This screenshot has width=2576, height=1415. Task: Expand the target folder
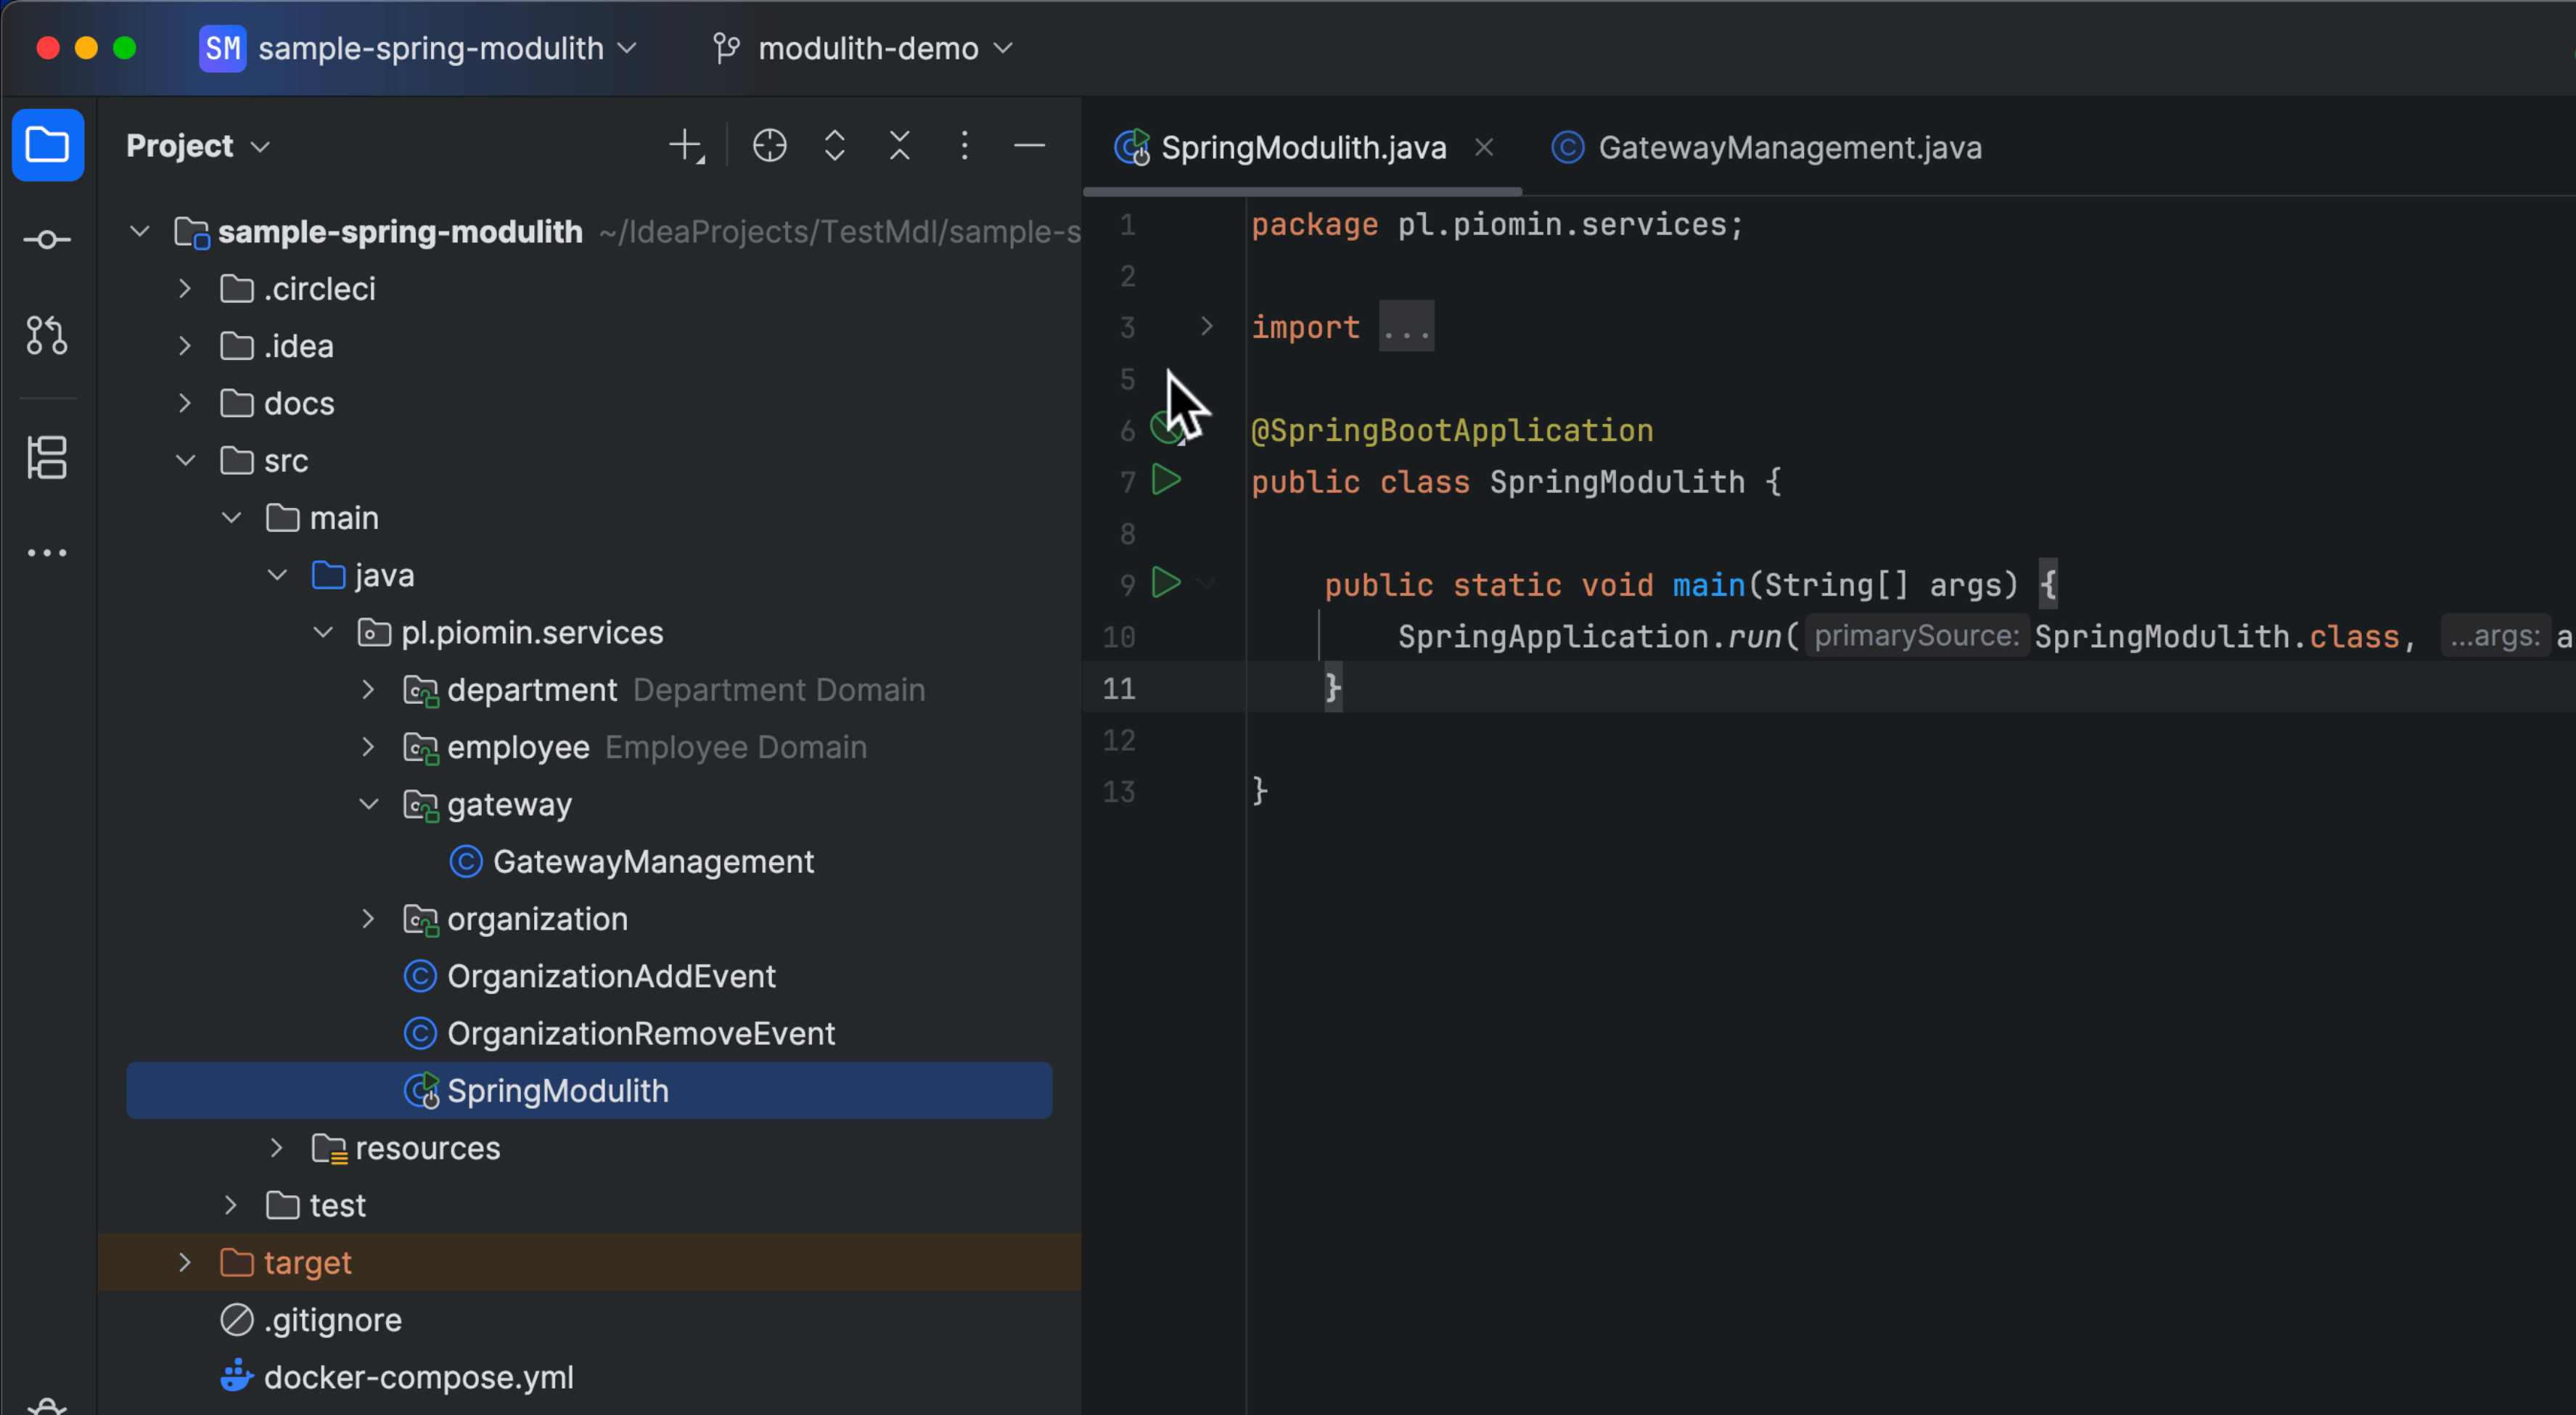click(x=185, y=1262)
